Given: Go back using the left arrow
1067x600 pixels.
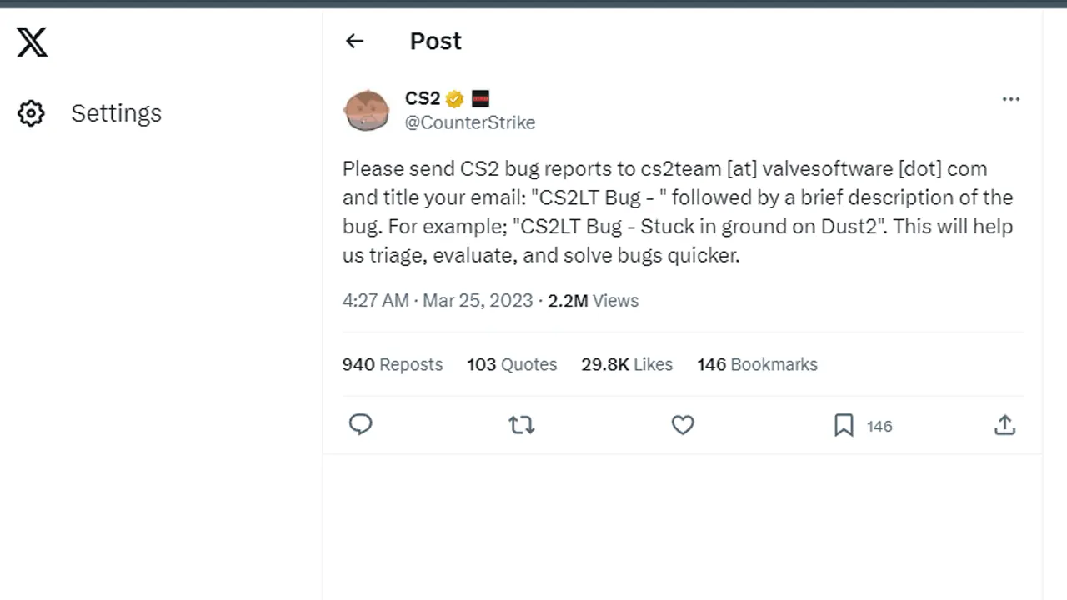Looking at the screenshot, I should tap(355, 41).
